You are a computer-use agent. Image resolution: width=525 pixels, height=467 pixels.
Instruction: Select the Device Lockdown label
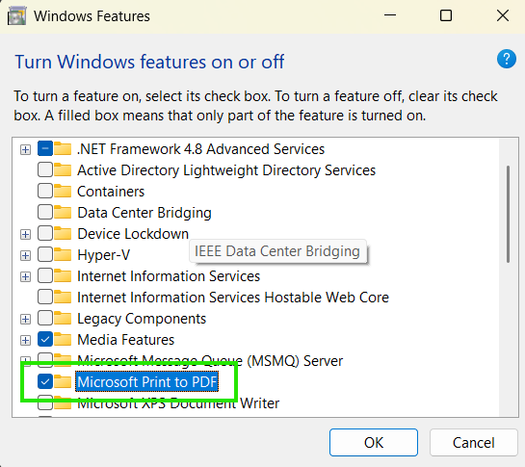pos(133,233)
